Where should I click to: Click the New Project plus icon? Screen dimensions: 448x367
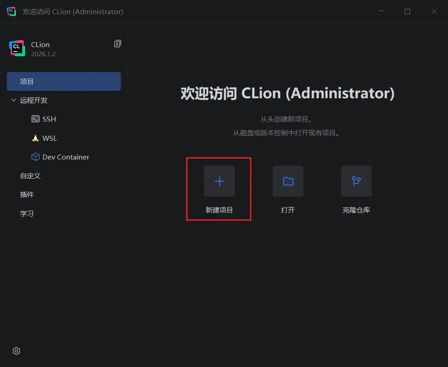point(219,181)
